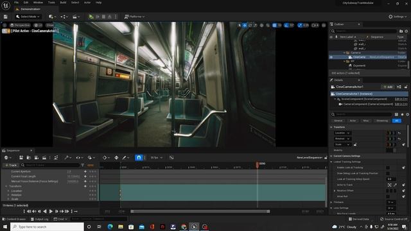Click the Sequencer Play forward button
Viewport: 411px width, 231px height.
tap(51, 211)
